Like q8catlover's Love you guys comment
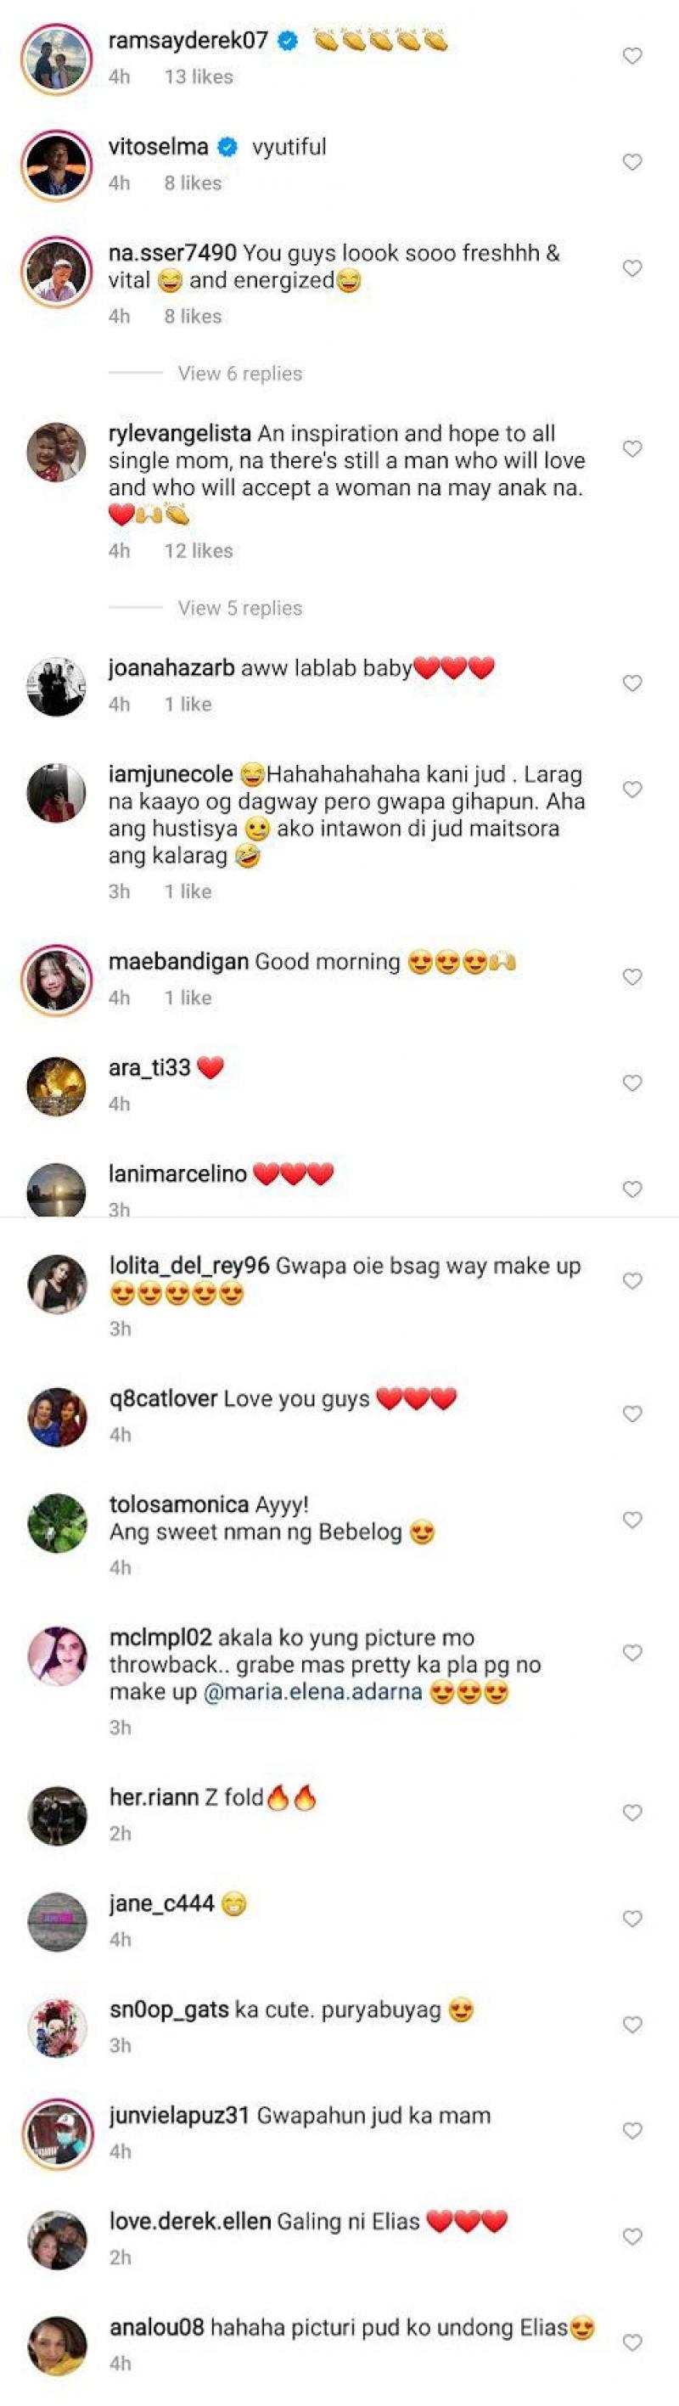This screenshot has height=2406, width=679. pos(632,1414)
